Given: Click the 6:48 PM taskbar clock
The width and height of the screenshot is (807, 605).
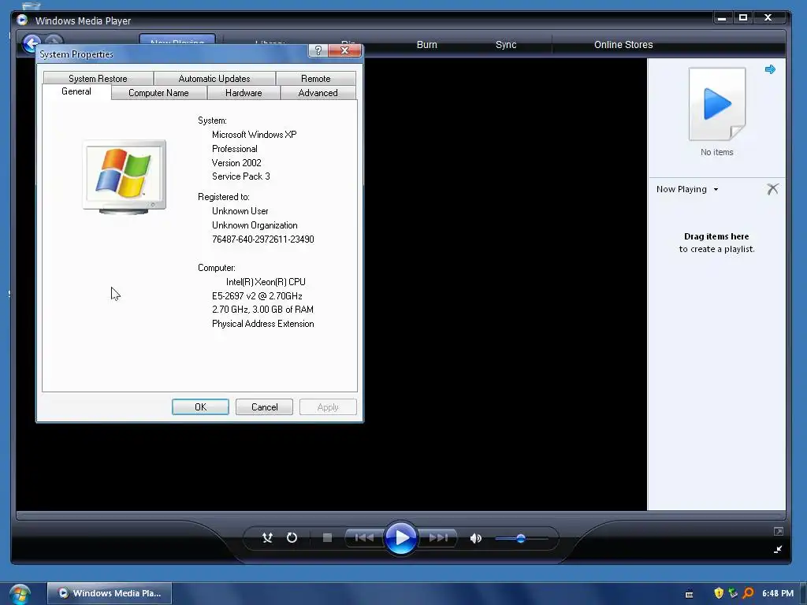Looking at the screenshot, I should pyautogui.click(x=778, y=593).
